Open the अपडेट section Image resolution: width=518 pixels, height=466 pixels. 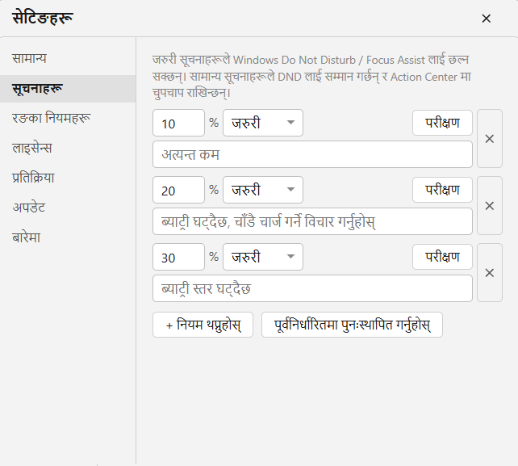click(x=68, y=208)
